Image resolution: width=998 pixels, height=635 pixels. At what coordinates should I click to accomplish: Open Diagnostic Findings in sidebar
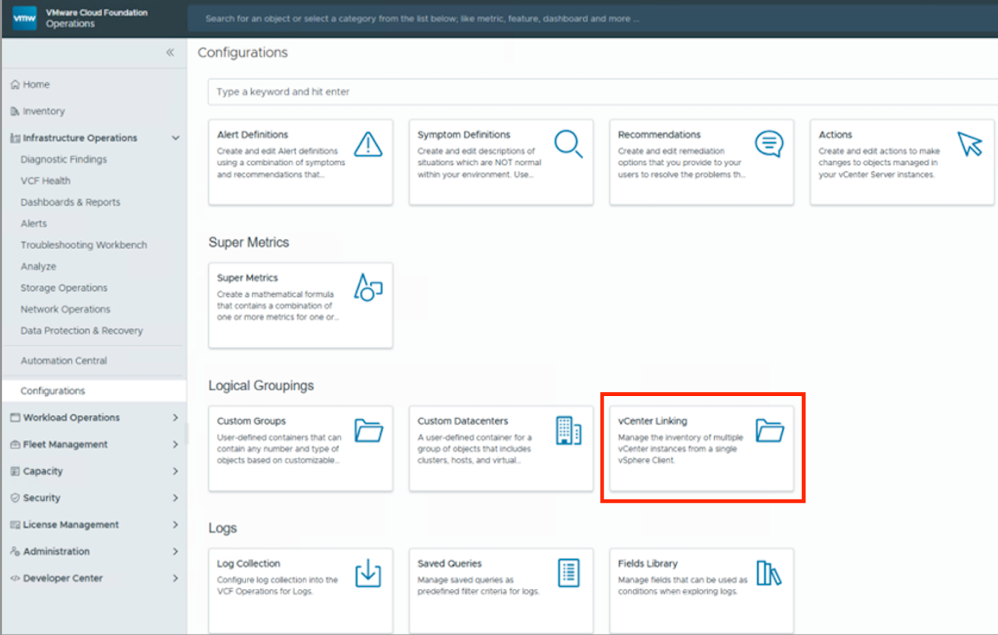coord(64,159)
